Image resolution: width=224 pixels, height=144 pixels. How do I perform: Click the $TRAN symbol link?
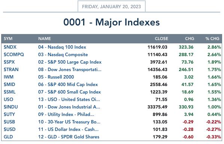point(11,70)
